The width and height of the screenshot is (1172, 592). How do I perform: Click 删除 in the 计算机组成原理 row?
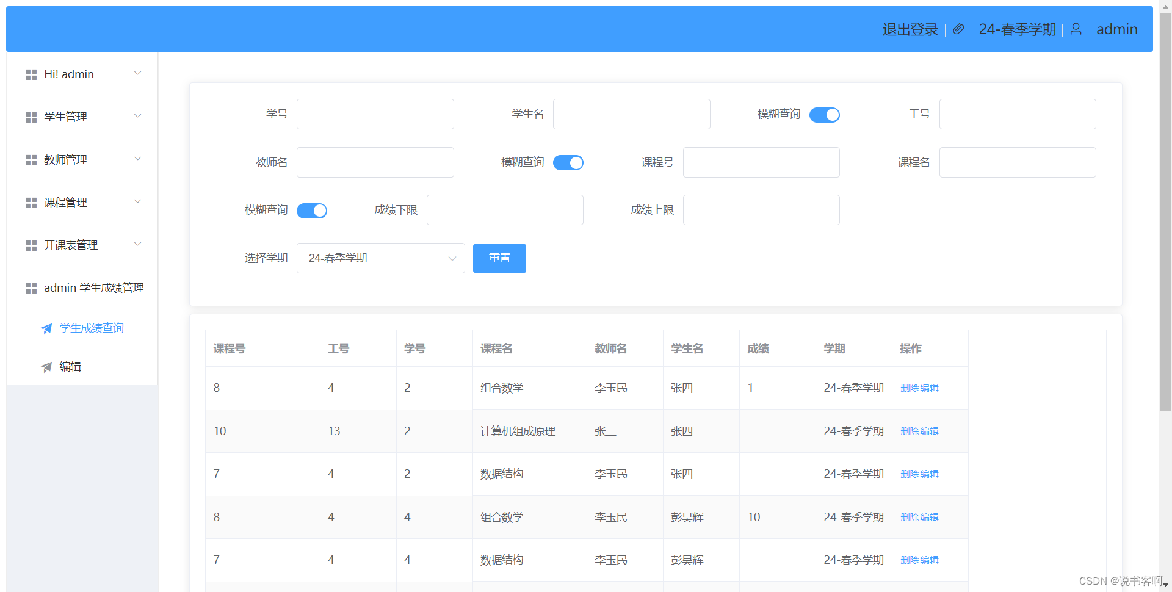tap(910, 431)
